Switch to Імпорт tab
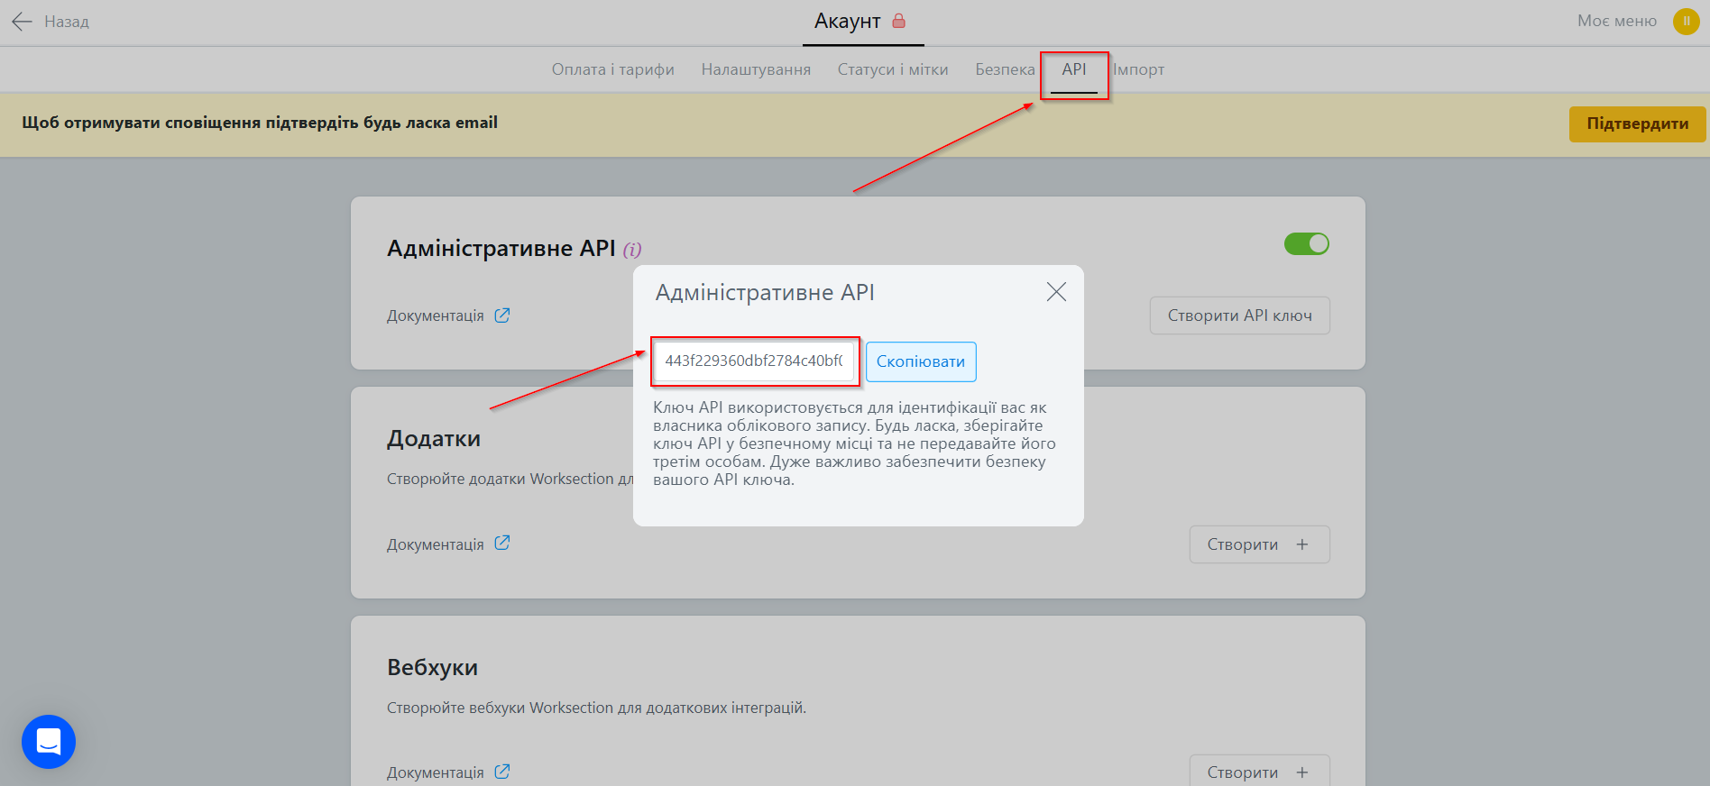The image size is (1710, 786). pyautogui.click(x=1138, y=69)
